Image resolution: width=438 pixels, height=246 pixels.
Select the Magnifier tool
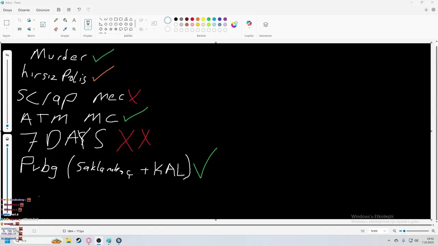click(x=74, y=29)
